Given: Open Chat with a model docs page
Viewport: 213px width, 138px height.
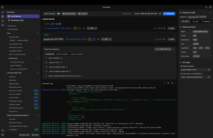Looking at the screenshot, I should [15, 91].
